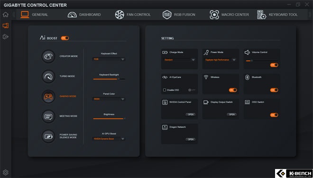Click the Charge Mode battery icon
313x178 pixels.
click(x=165, y=52)
